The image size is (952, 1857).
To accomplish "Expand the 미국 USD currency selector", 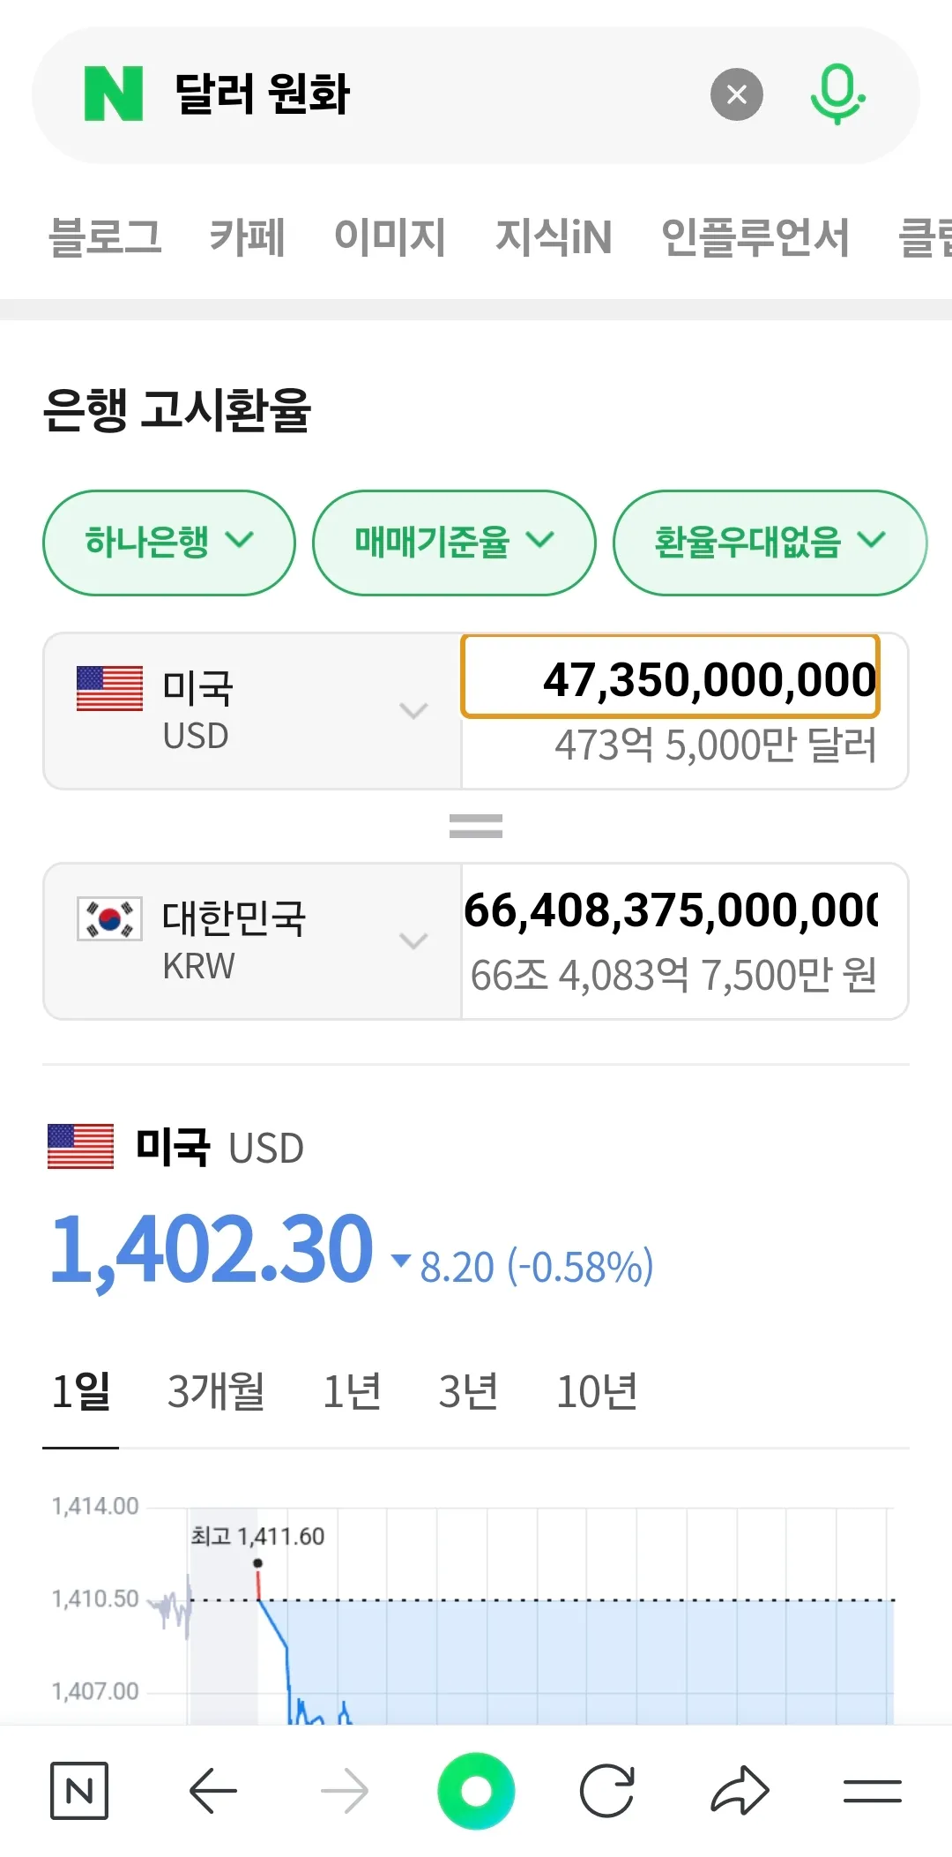I will [252, 710].
